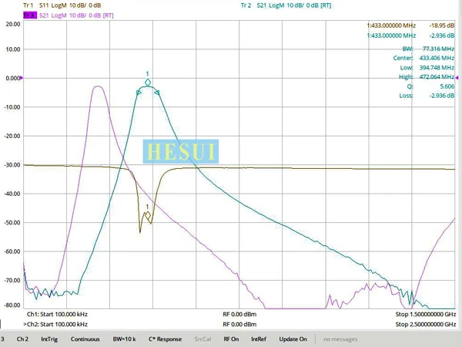Click Ch2 Start 100.000 kHz label
The image size is (462, 347).
55,325
